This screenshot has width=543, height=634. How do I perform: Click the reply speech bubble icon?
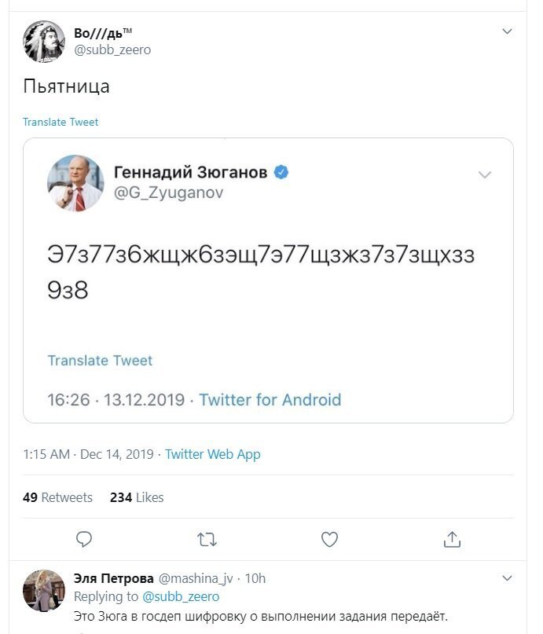coord(84,540)
